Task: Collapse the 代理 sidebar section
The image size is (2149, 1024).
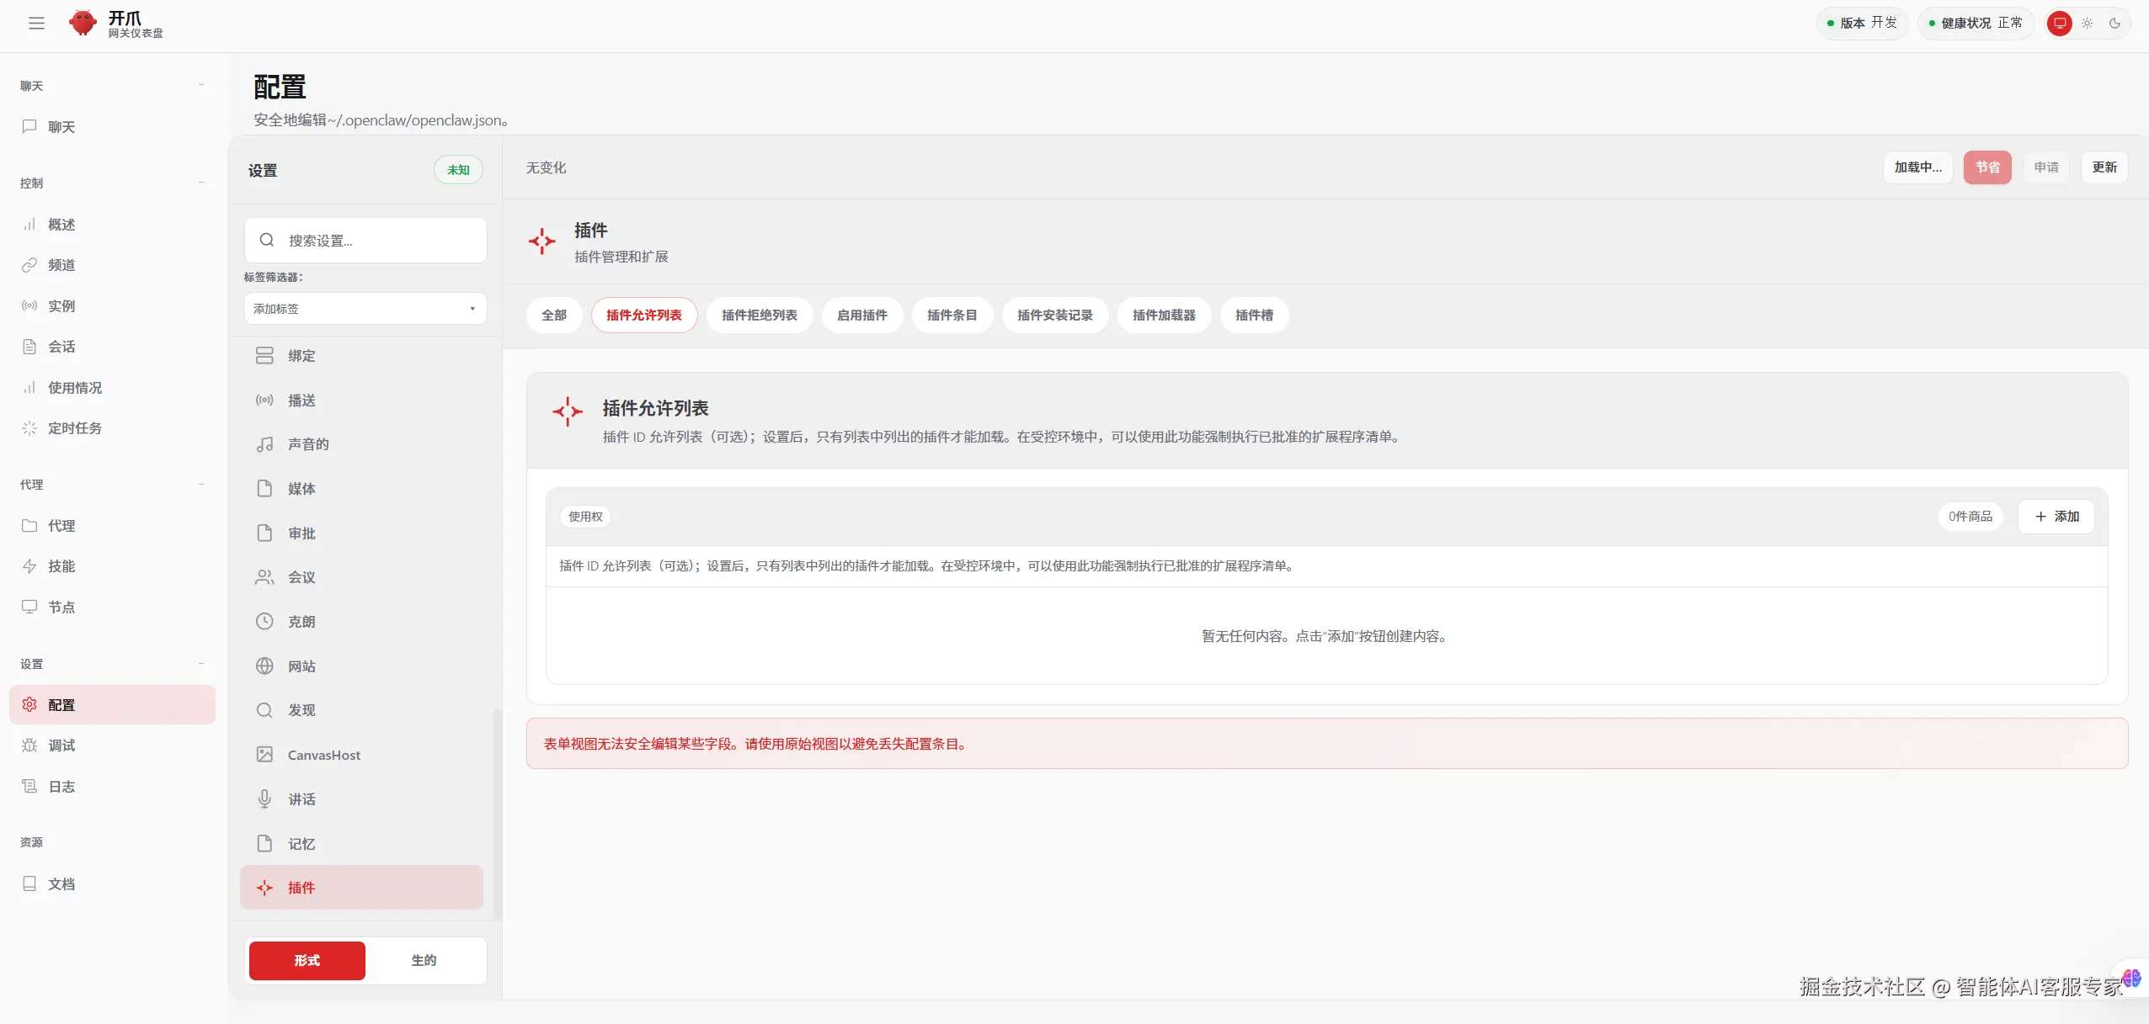Action: tap(201, 484)
